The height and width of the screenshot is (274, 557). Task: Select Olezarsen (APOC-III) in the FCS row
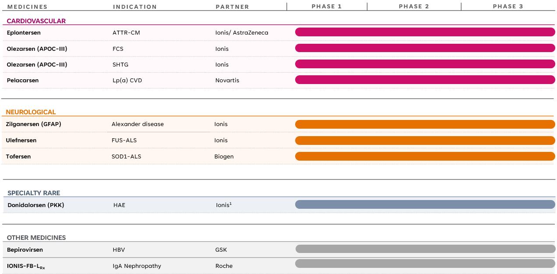pyautogui.click(x=37, y=49)
